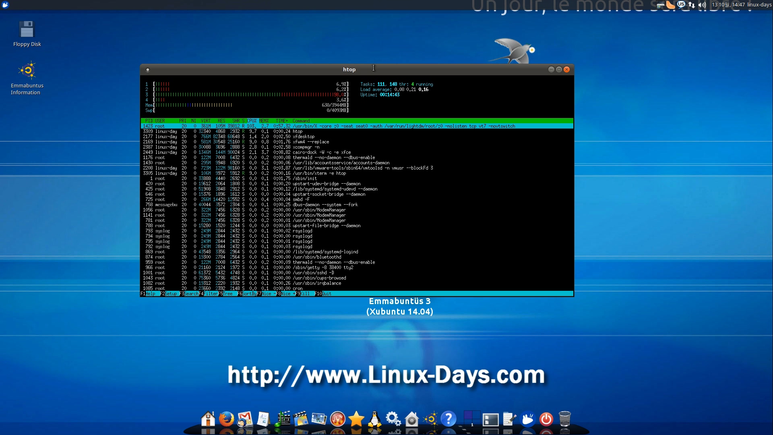Sort by the MEM% column header
This screenshot has height=435, width=773.
(264, 121)
